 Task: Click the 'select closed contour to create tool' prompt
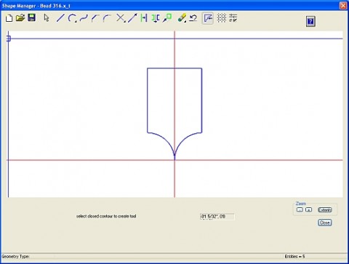(106, 216)
